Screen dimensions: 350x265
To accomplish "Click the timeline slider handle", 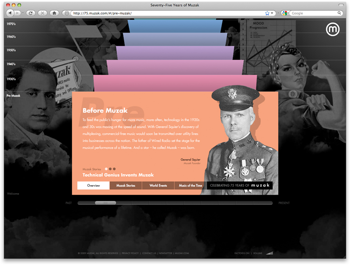I will 105,203.
